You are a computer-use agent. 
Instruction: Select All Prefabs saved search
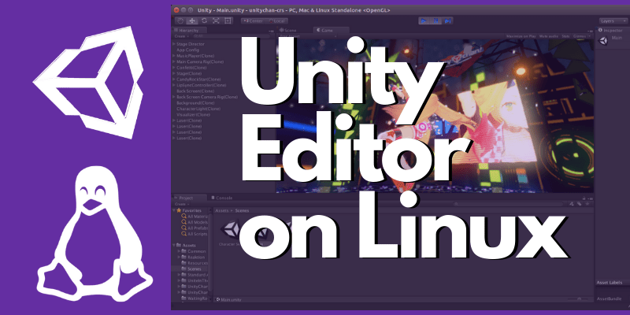click(195, 228)
